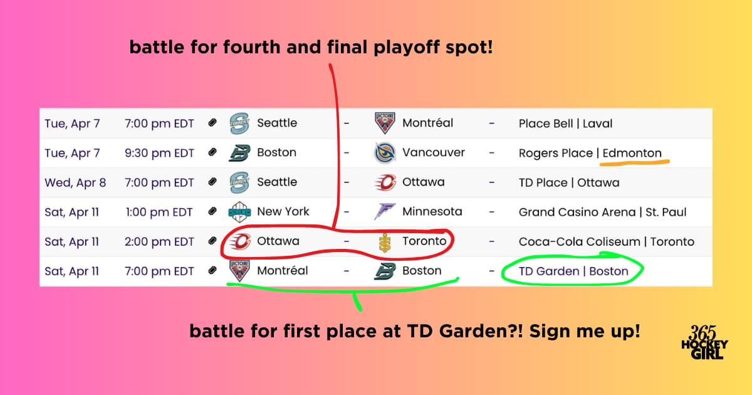The width and height of the screenshot is (752, 395).
Task: Open the Rogers Place | Edmonton venue link
Action: [x=590, y=153]
